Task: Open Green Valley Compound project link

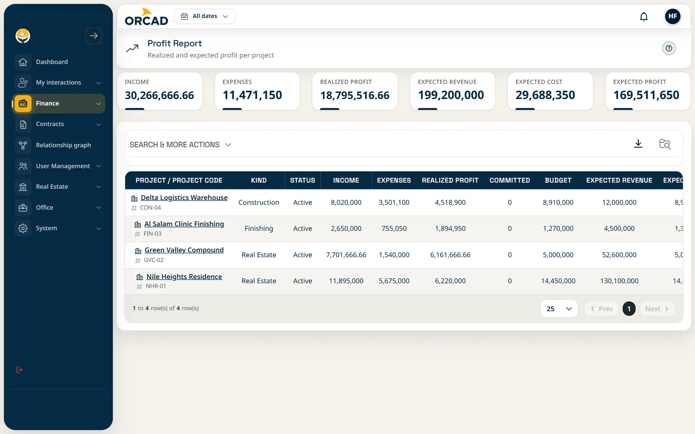Action: pyautogui.click(x=184, y=250)
